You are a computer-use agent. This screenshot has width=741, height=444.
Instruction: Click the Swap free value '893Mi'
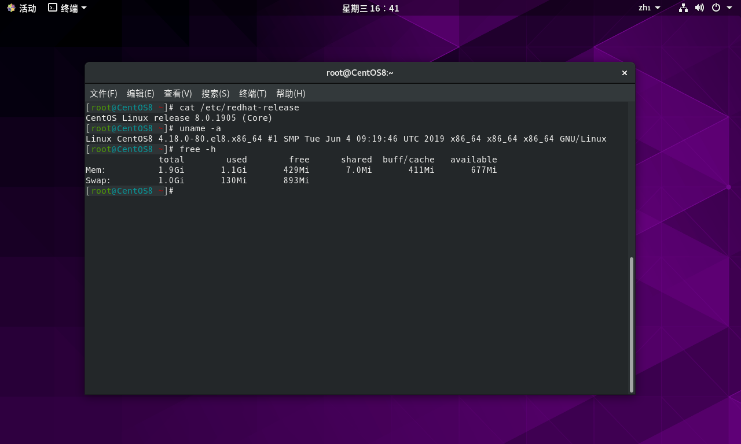point(296,180)
